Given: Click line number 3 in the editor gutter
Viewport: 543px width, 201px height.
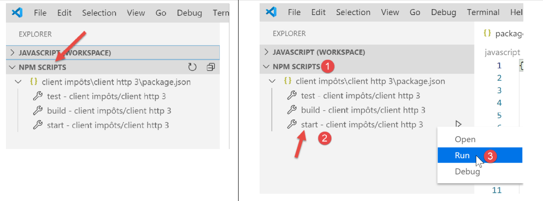Looking at the screenshot, I should [x=499, y=90].
